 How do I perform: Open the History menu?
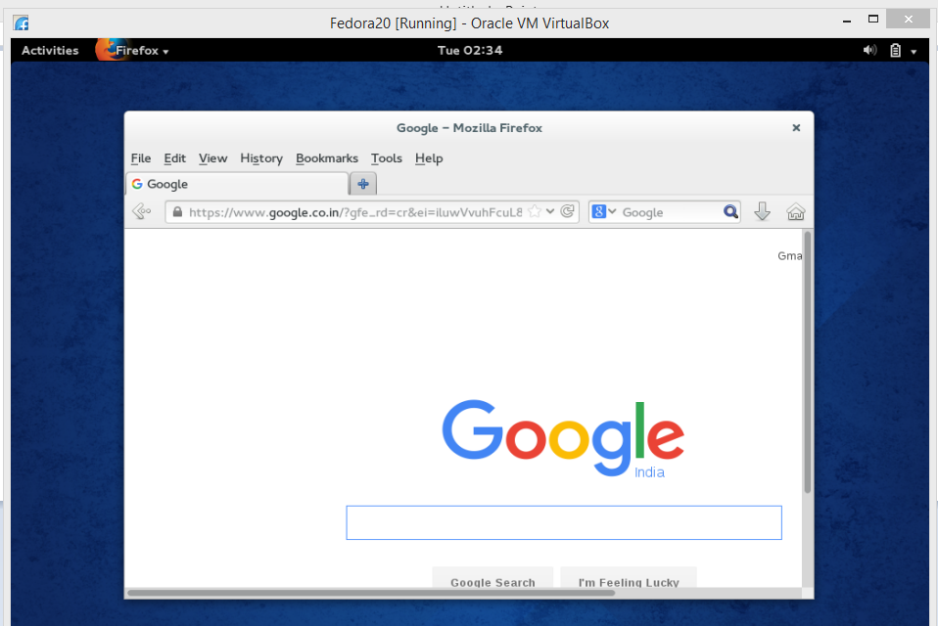(x=261, y=158)
